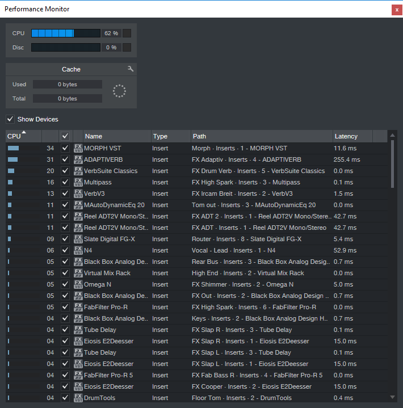Click the cache Used '0 bytes' field
403x408 pixels.
[x=68, y=85]
